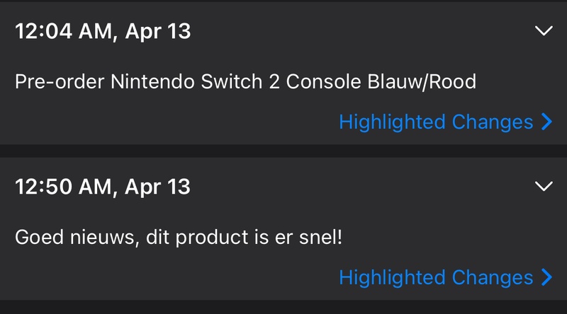The width and height of the screenshot is (567, 314).
Task: Tap Apr 13 date in 12:50 entry
Action: pos(157,186)
